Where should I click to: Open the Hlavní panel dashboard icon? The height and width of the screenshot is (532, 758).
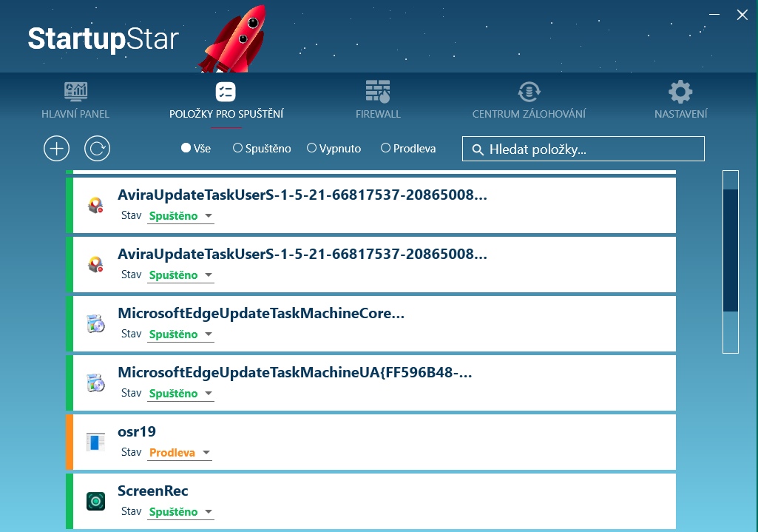coord(75,92)
